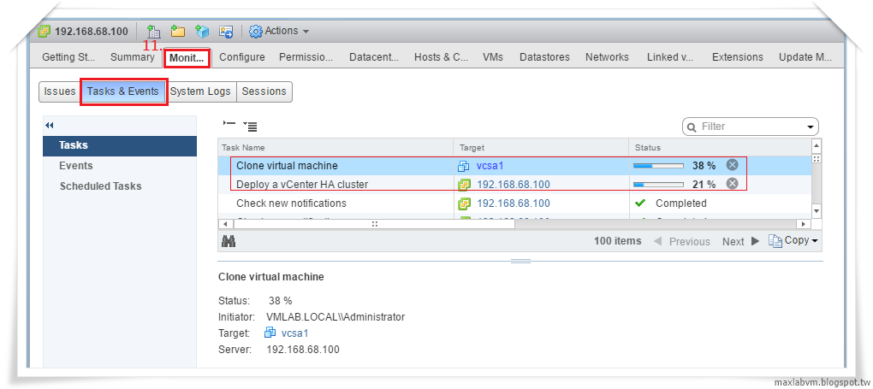Open the Networks tab
This screenshot has height=389, width=873.
[x=607, y=56]
